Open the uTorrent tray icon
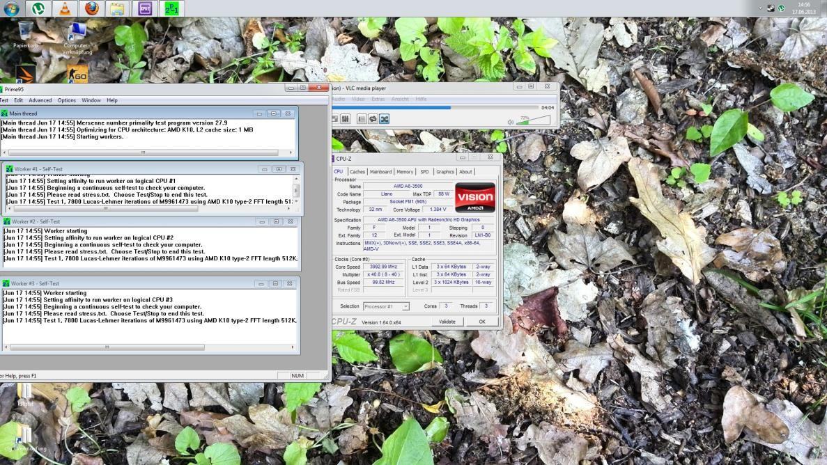The image size is (827, 465). pos(782,8)
